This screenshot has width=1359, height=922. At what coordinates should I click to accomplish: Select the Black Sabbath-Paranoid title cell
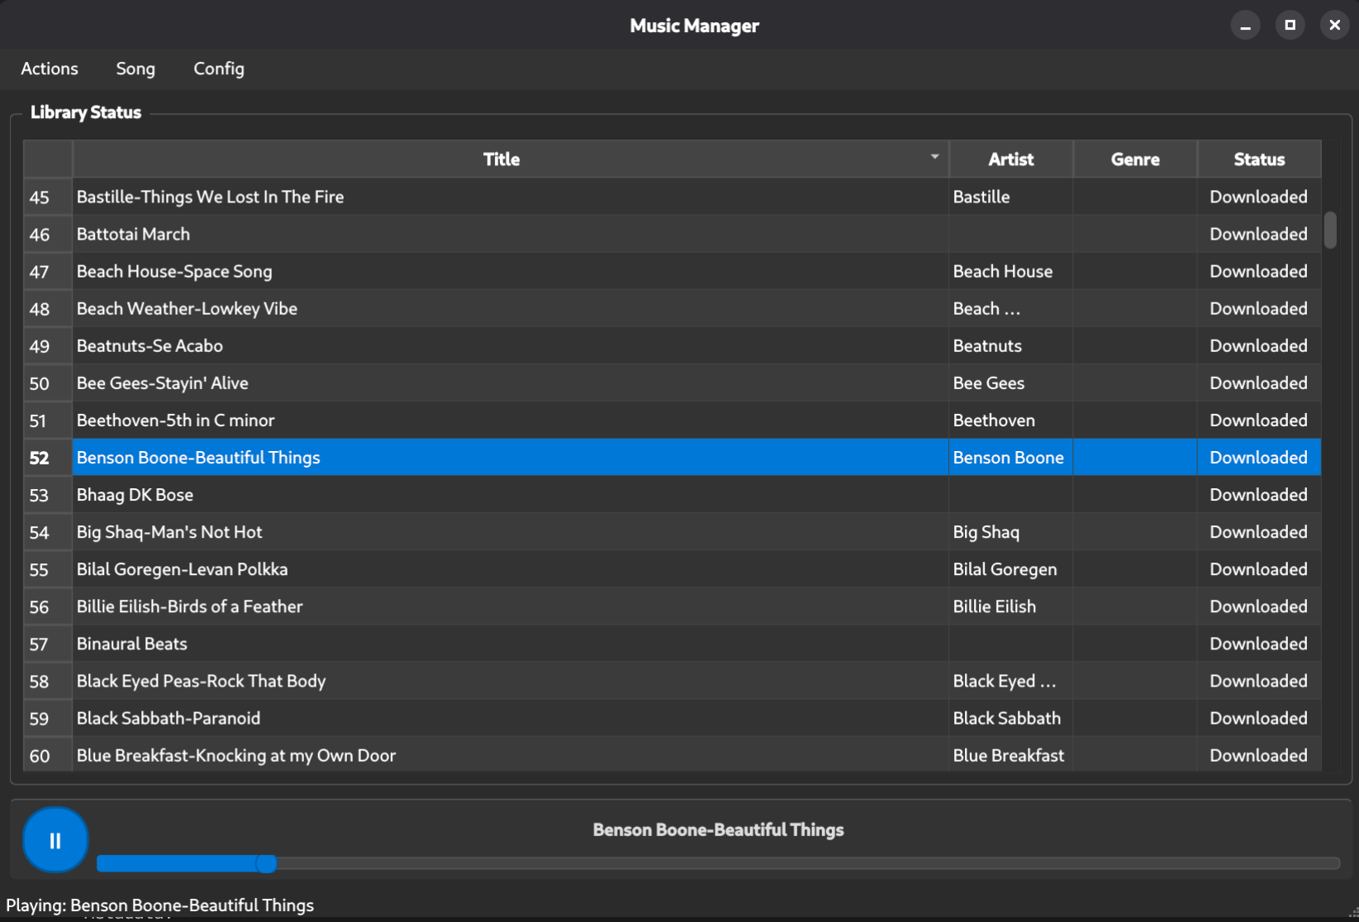[x=169, y=718]
